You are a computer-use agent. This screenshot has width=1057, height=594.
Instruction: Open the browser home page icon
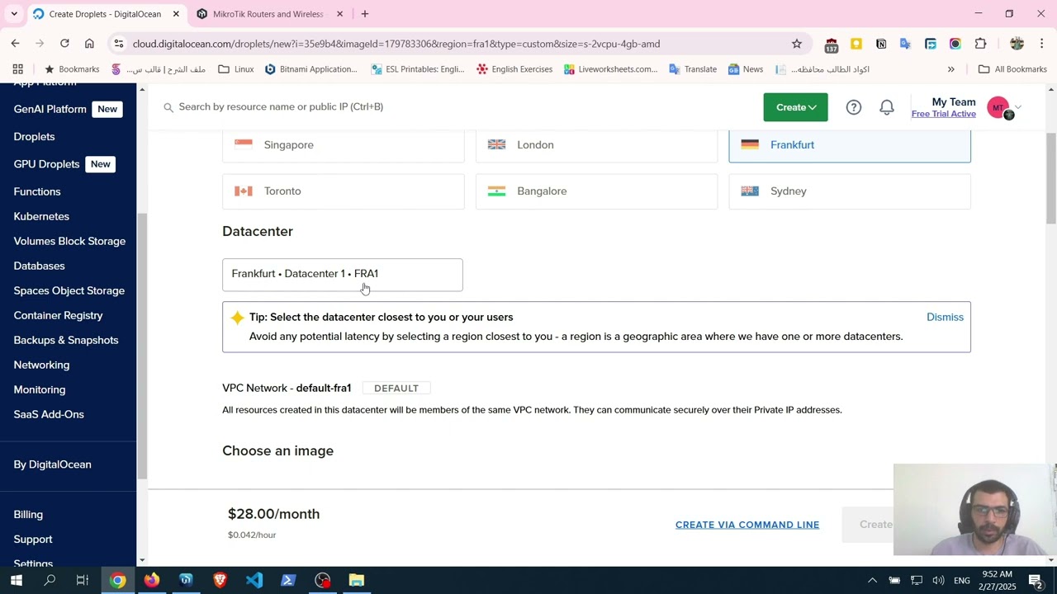pyautogui.click(x=89, y=44)
